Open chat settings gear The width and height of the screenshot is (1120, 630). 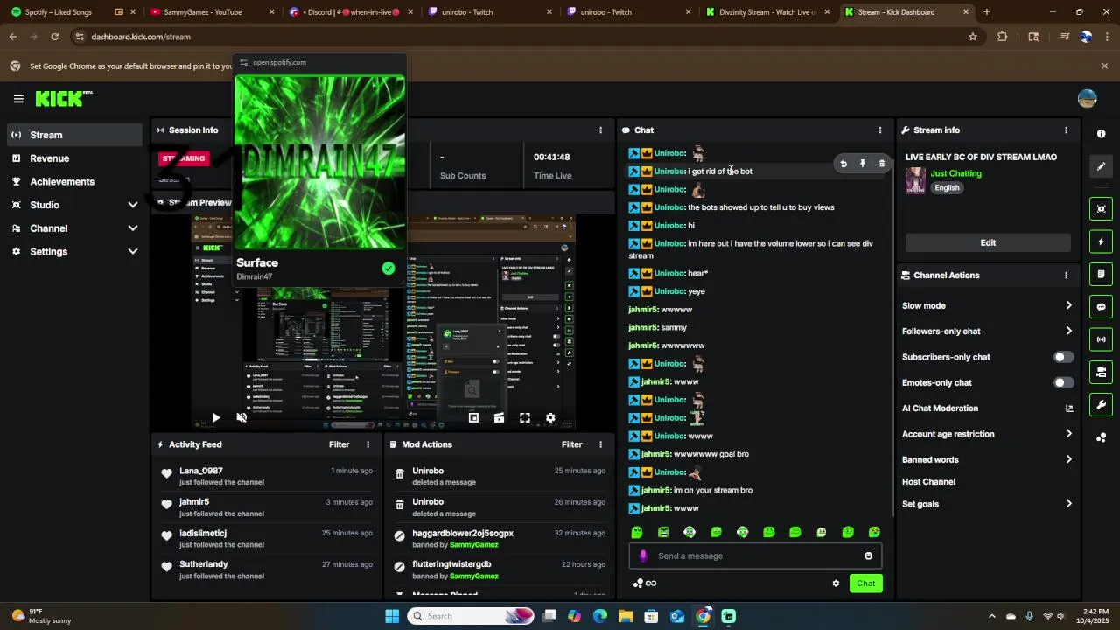pyautogui.click(x=836, y=584)
